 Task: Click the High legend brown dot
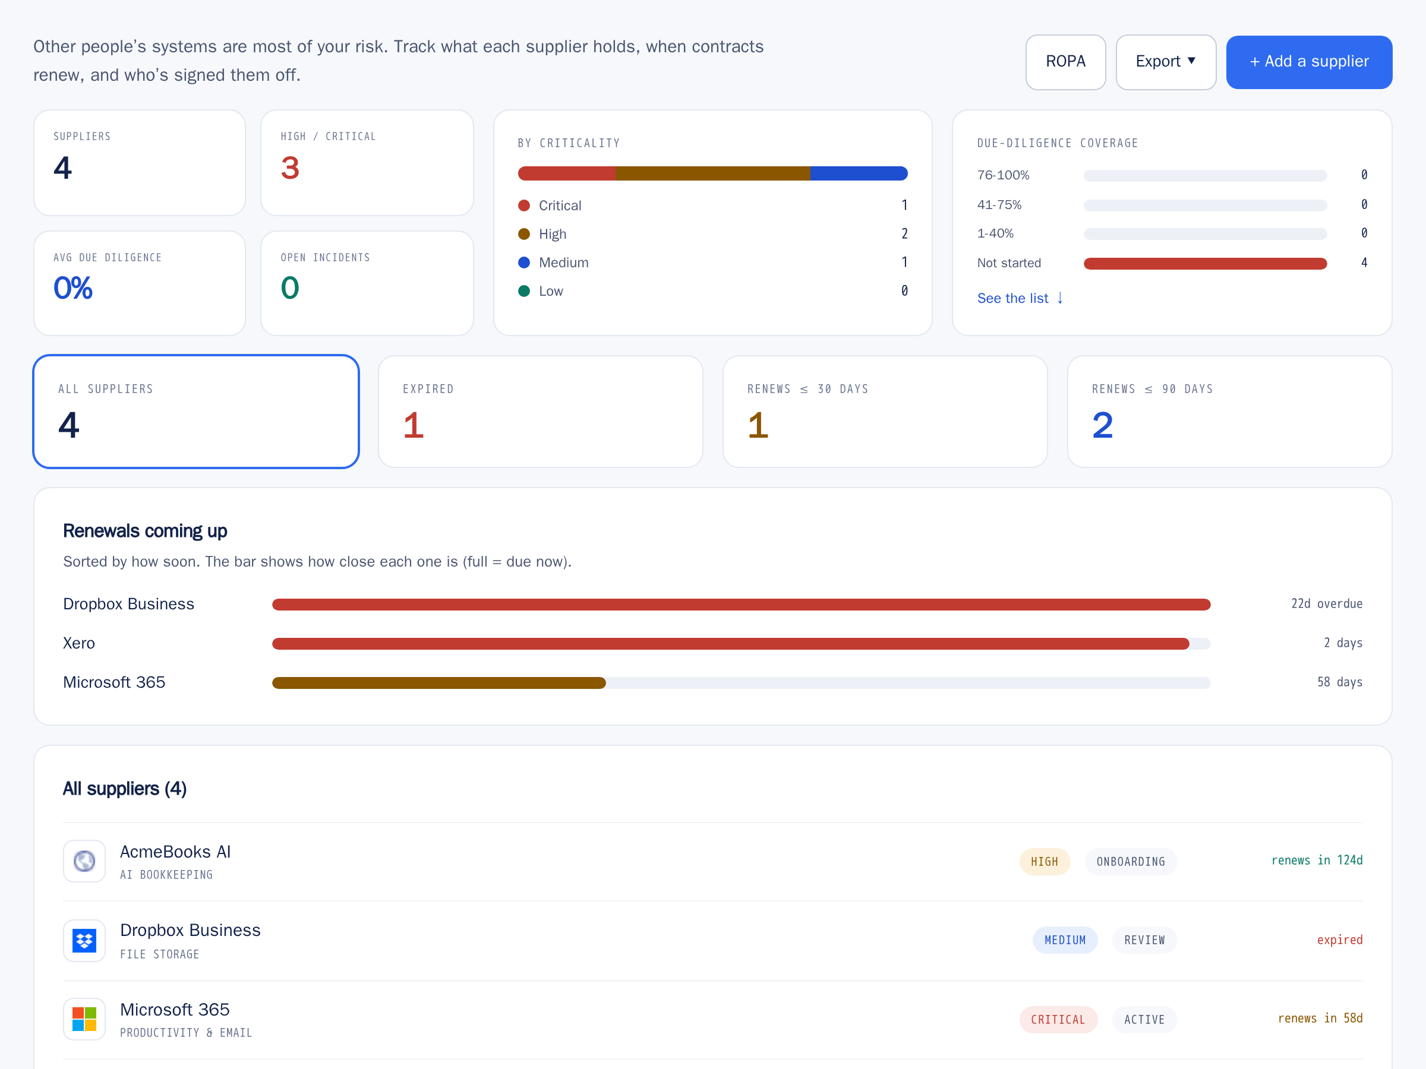[524, 233]
